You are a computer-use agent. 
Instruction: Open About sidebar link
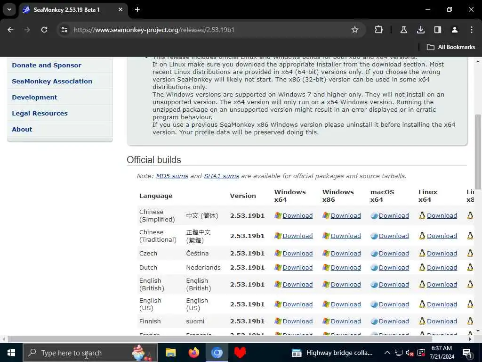[x=22, y=129]
